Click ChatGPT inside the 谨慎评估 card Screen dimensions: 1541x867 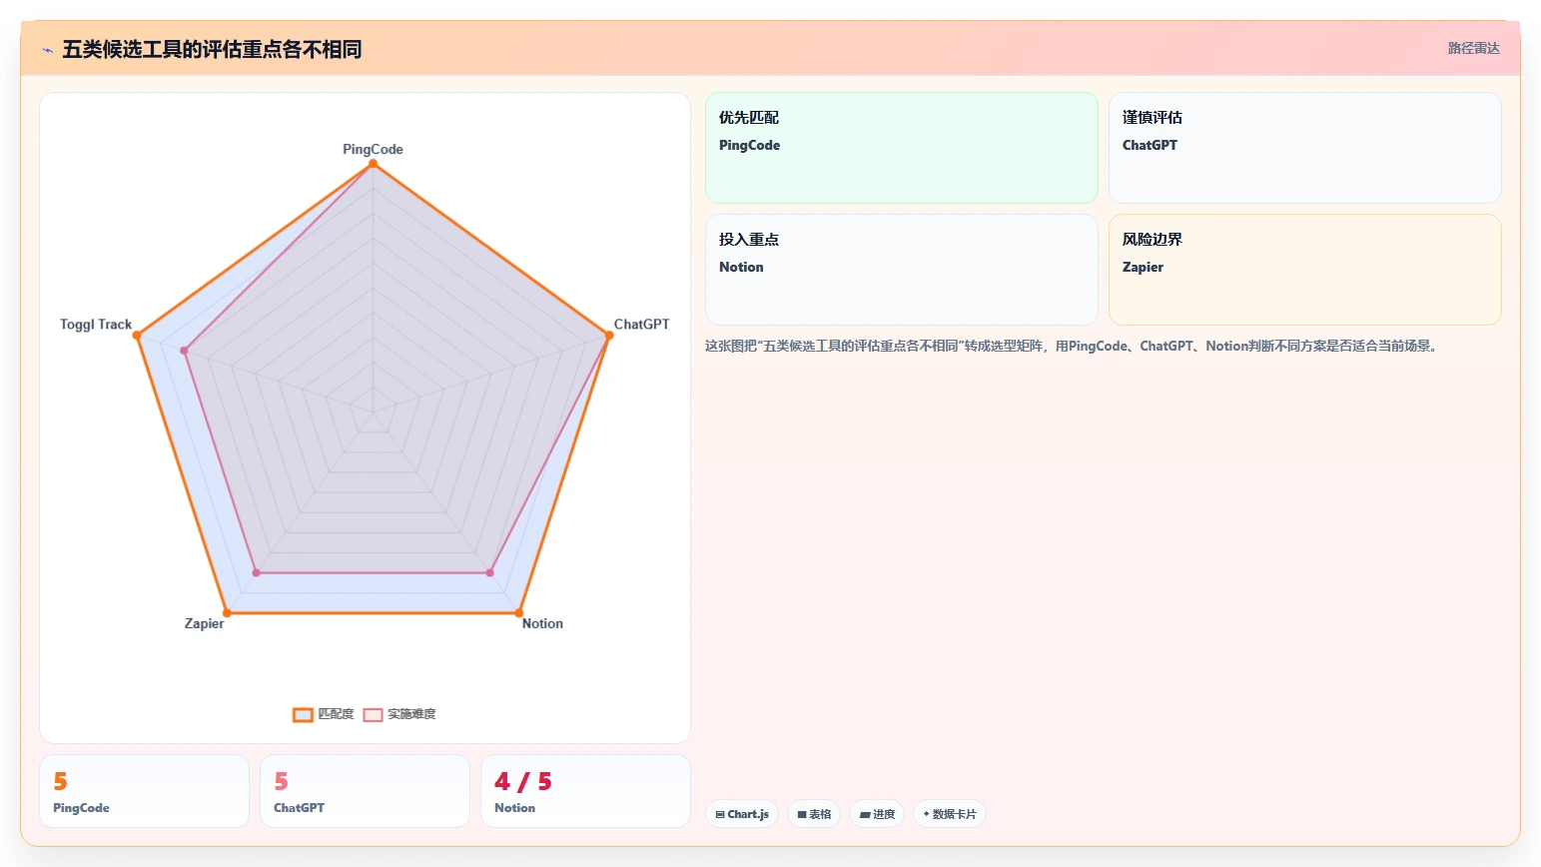point(1150,145)
